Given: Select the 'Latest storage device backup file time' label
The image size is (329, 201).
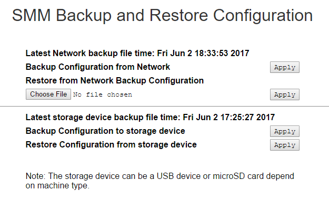Looking at the screenshot, I should tap(103, 118).
